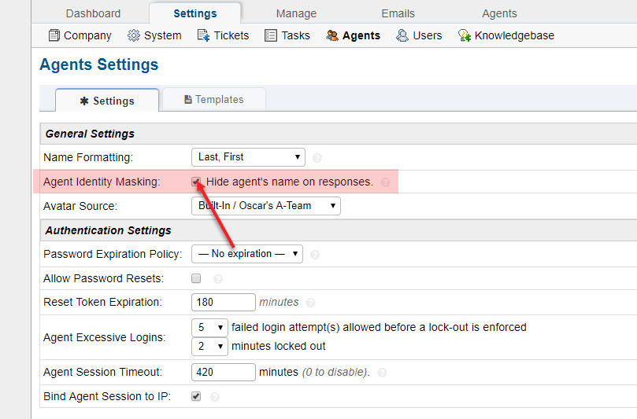Screen dimensions: 637x419
Task: Open the Company settings icon
Action: coord(54,35)
